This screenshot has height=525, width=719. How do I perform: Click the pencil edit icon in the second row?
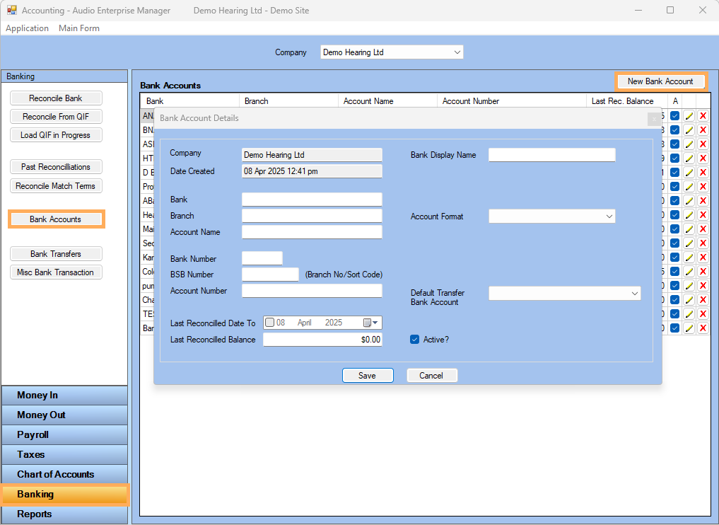coord(689,130)
